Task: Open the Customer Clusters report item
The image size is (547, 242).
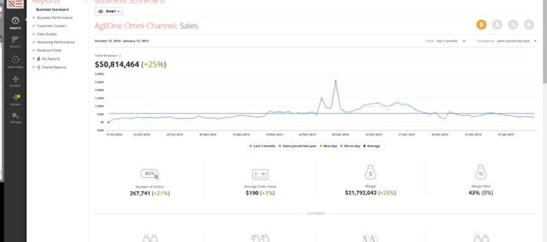Action: pos(52,26)
